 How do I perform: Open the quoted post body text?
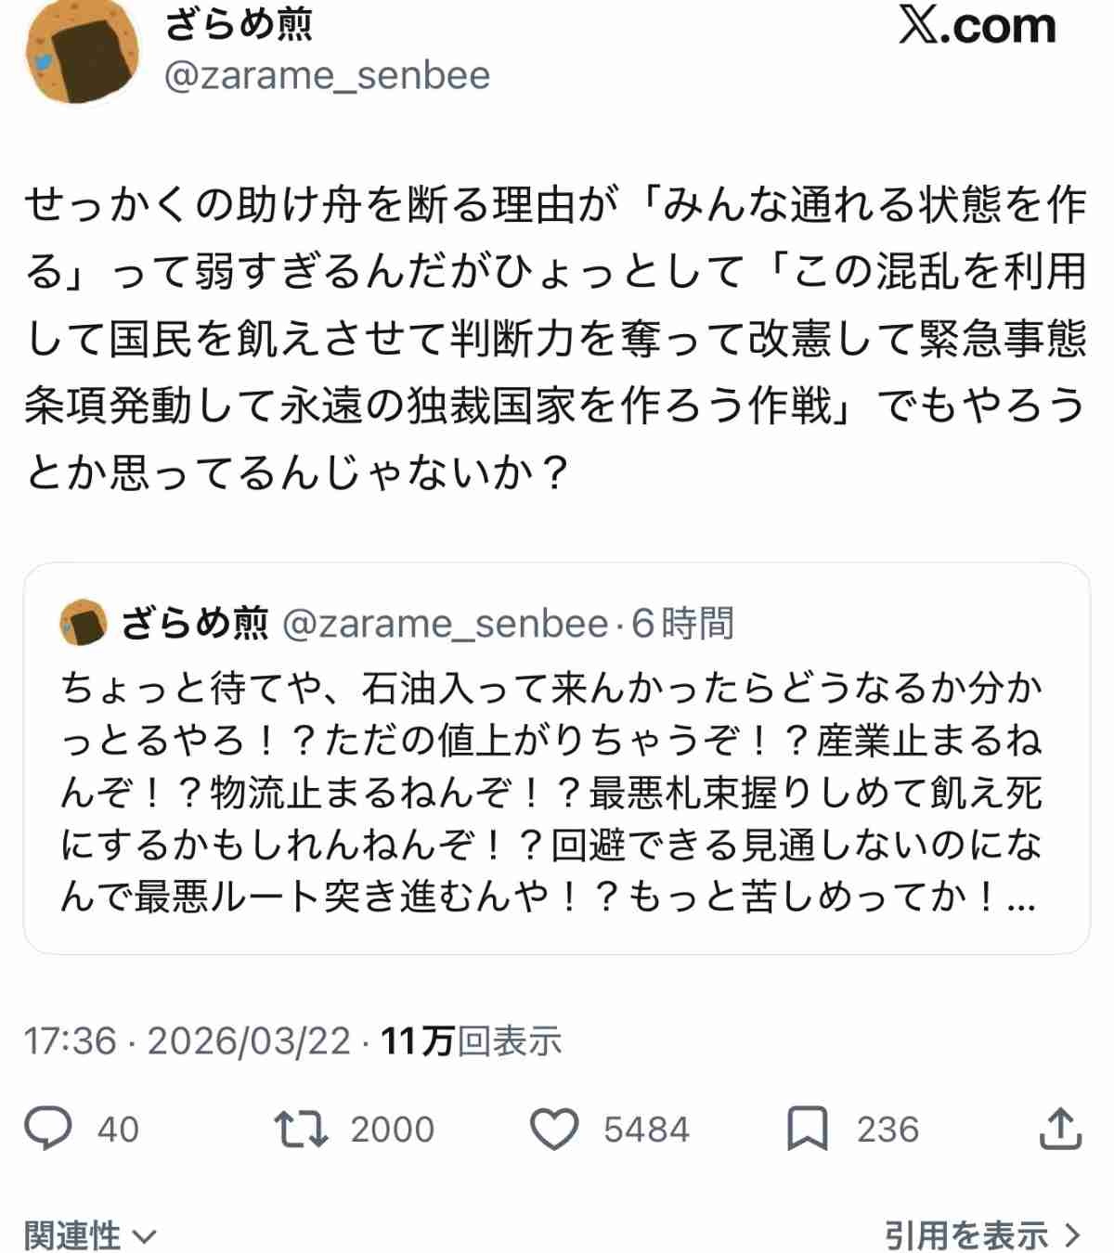pos(553,792)
